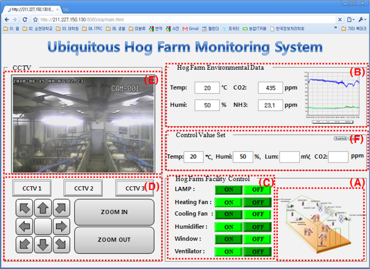Show hidden bookmarks via double chevron

coord(336,28)
